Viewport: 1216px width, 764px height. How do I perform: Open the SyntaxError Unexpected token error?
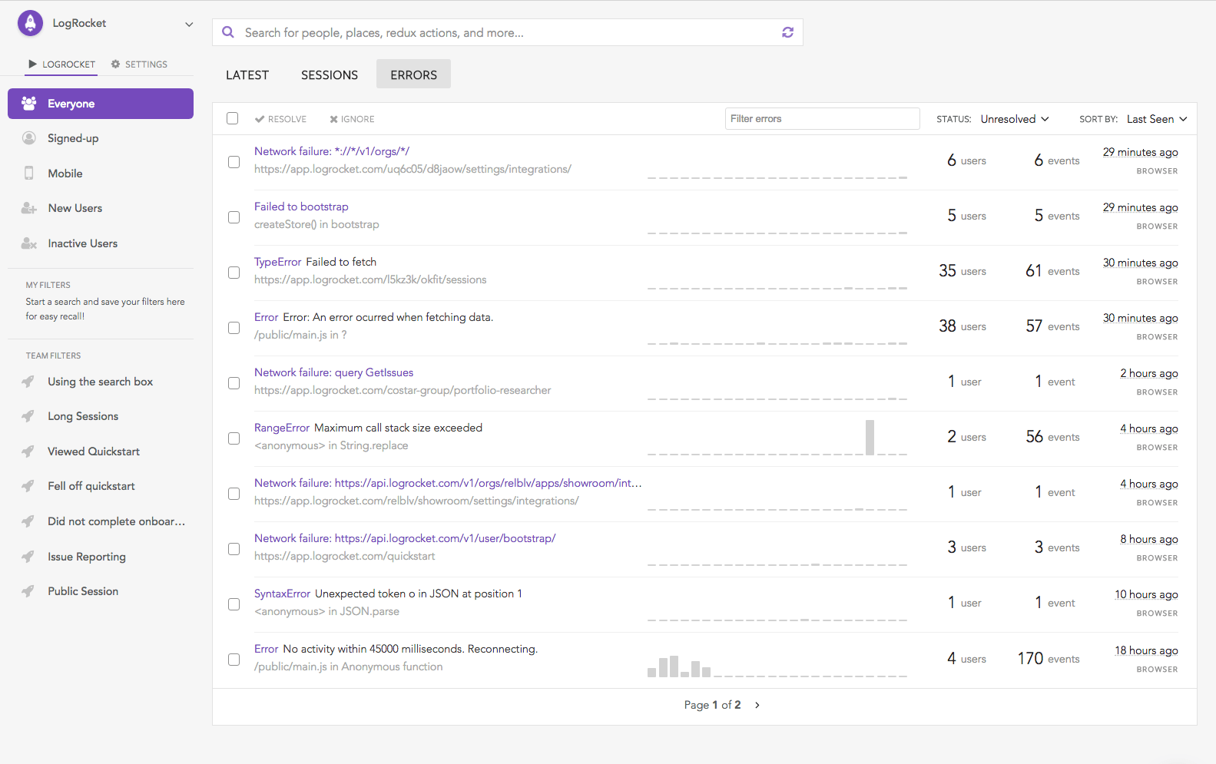coord(388,594)
